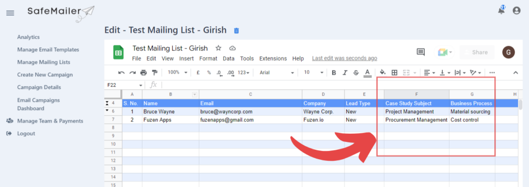
Task: Open font size 10 dropdown
Action: [x=314, y=72]
